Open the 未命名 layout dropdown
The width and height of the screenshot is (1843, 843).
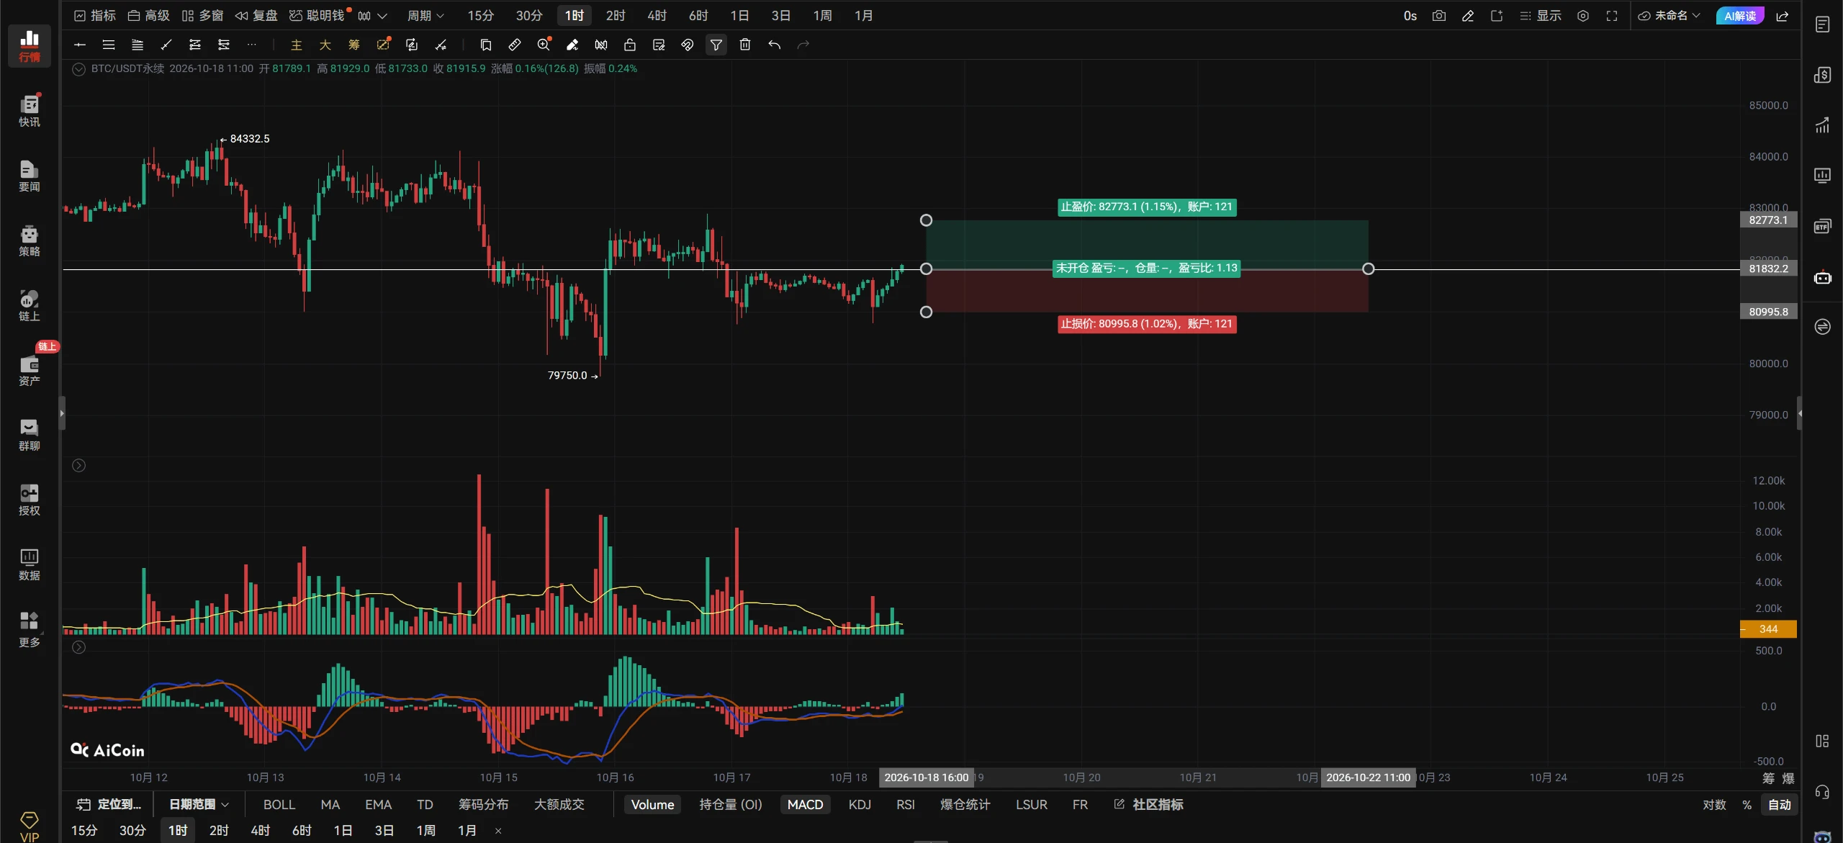1669,16
